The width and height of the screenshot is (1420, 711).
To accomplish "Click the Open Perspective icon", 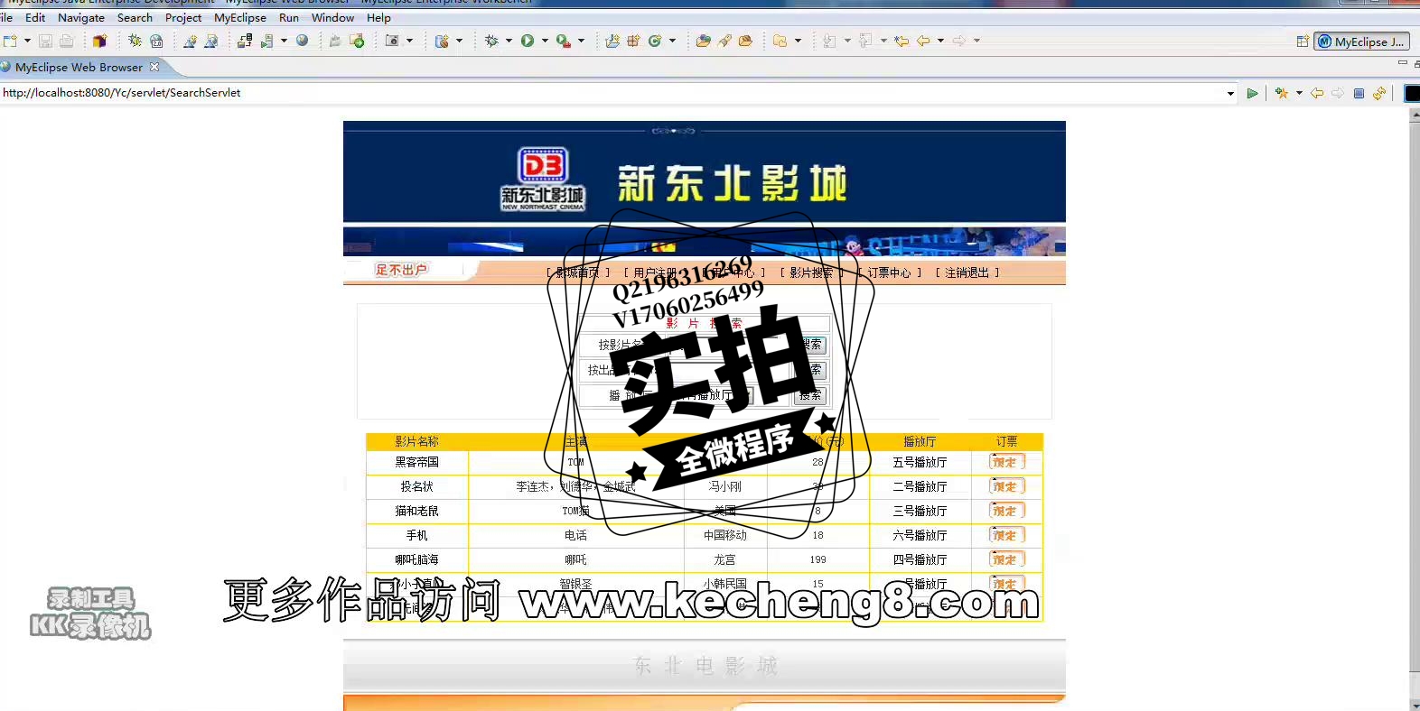I will (x=1303, y=42).
